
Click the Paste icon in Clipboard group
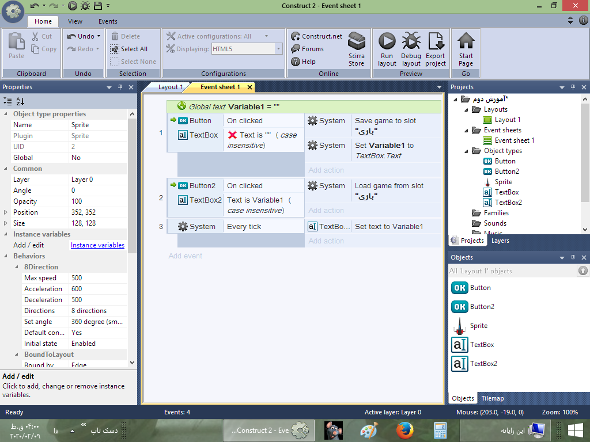(x=16, y=41)
